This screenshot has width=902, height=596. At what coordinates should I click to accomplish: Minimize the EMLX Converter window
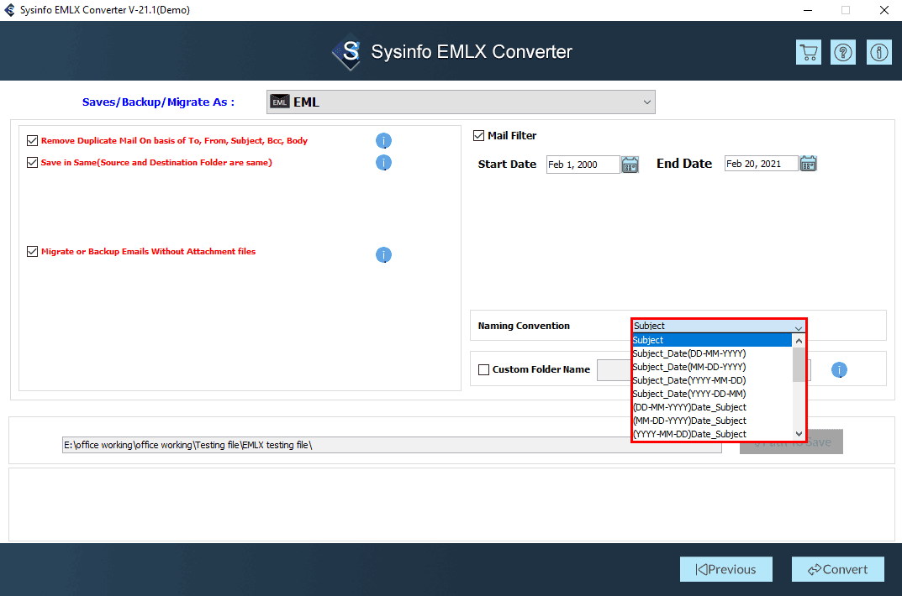pos(808,10)
